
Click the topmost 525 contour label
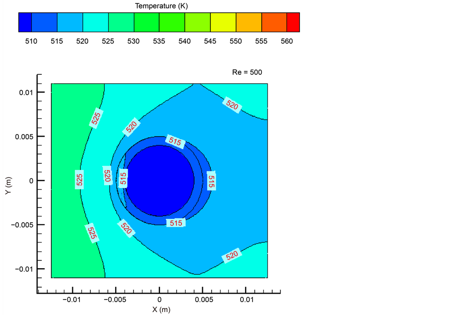coord(96,118)
